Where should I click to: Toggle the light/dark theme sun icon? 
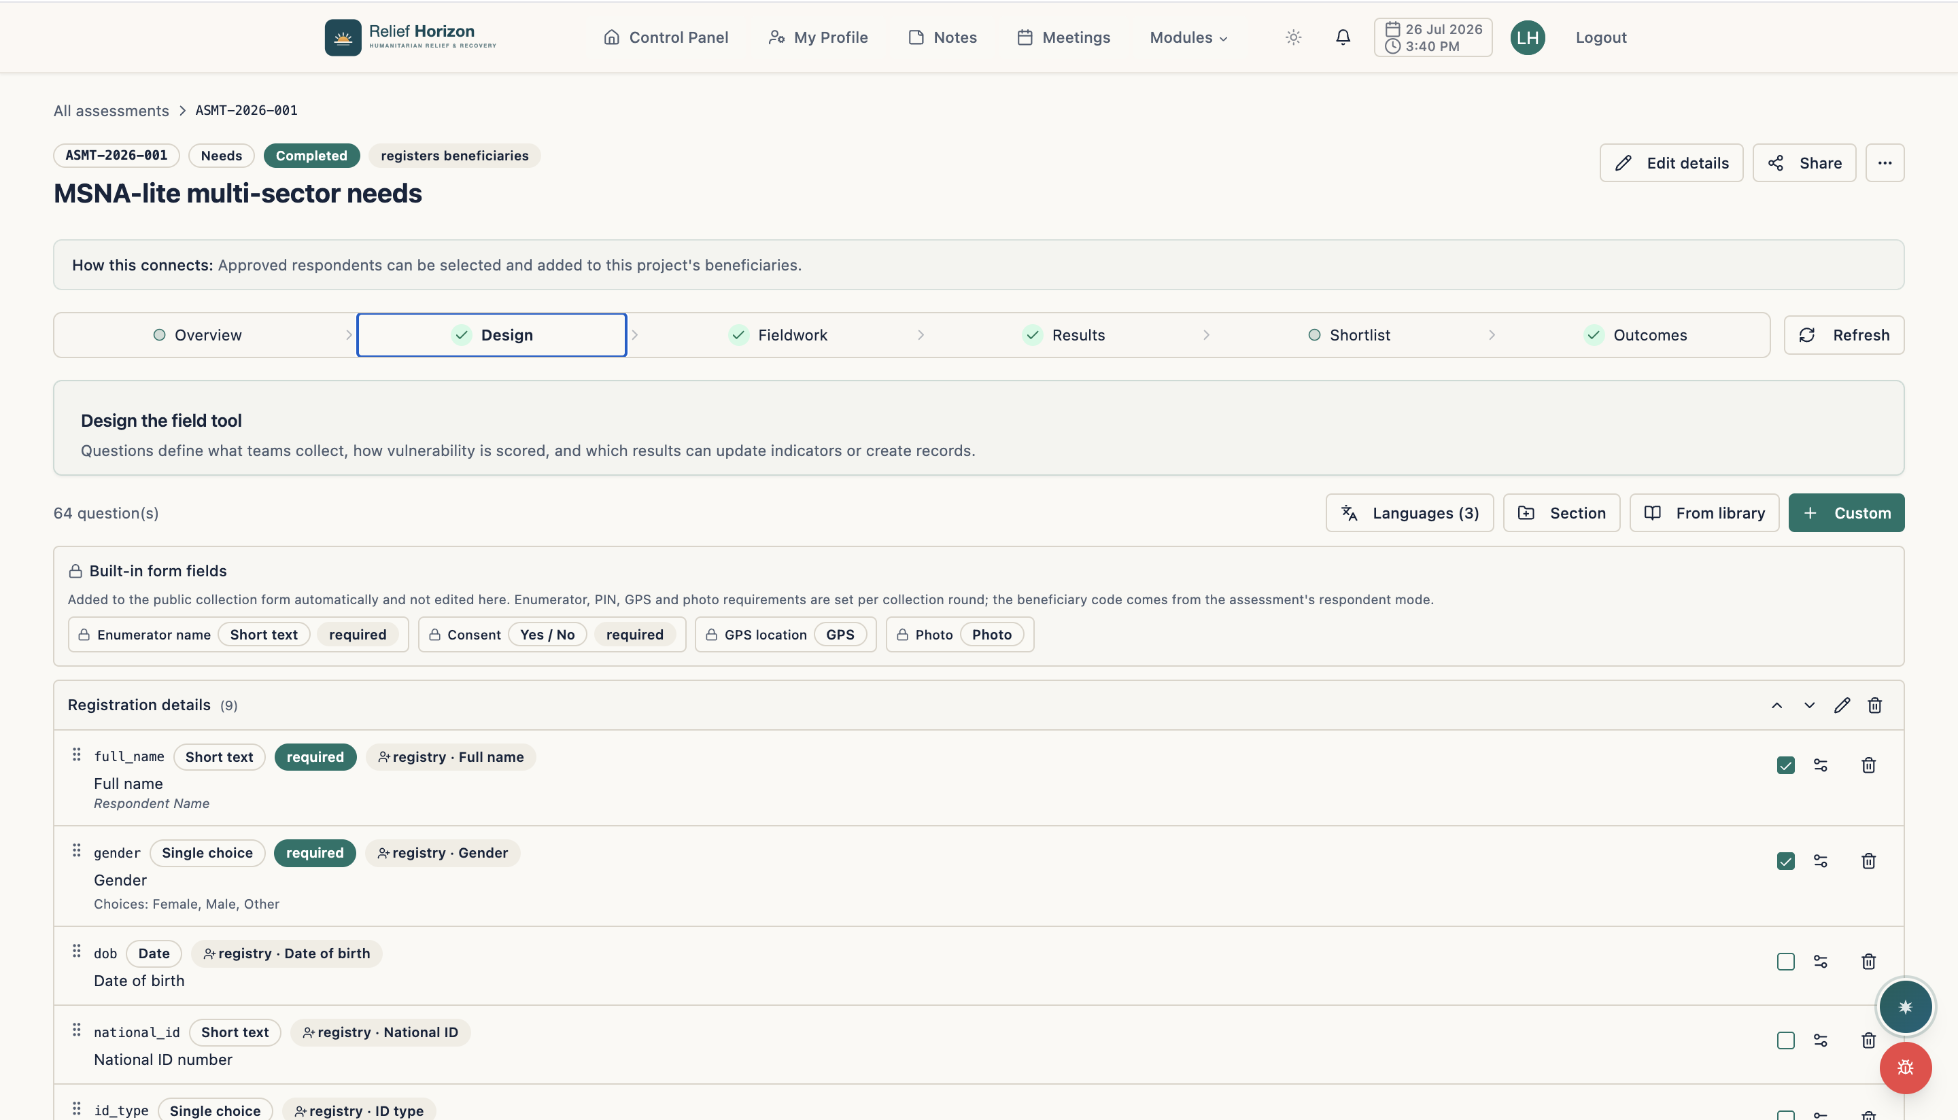1293,37
